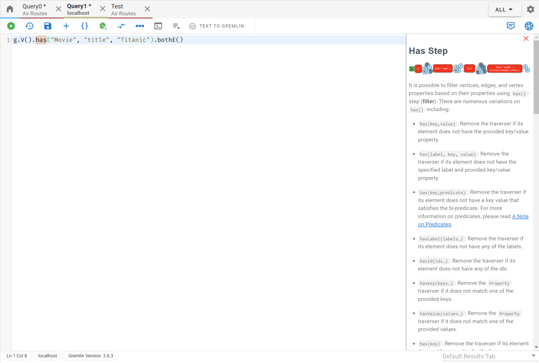Close the Query0 tab

pos(59,9)
